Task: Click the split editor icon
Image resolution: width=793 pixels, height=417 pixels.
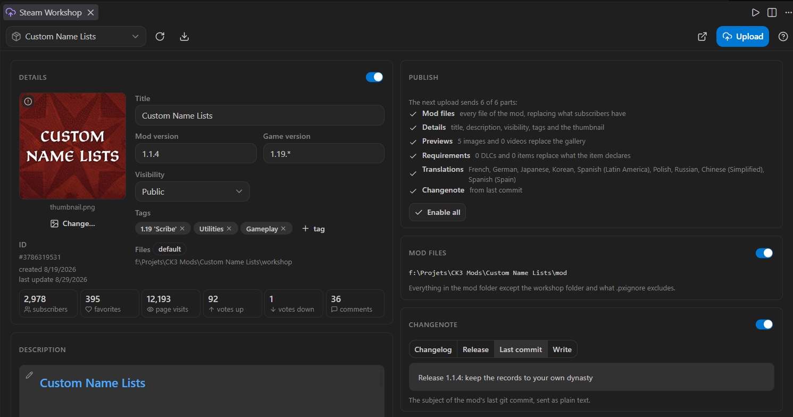Action: (772, 12)
